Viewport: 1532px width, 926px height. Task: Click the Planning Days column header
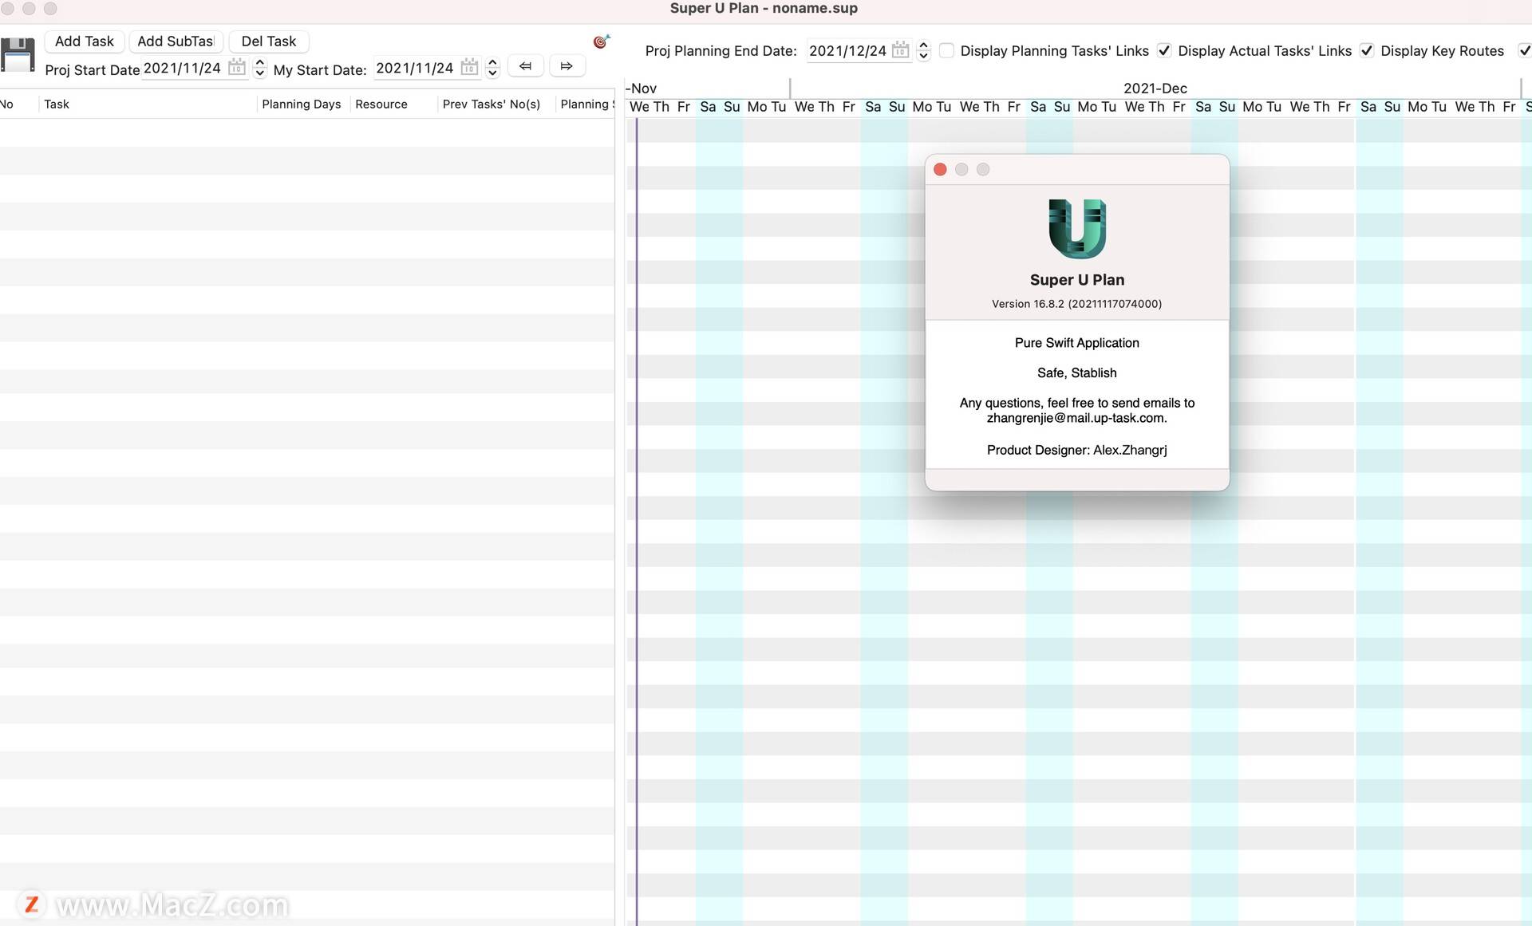click(301, 104)
